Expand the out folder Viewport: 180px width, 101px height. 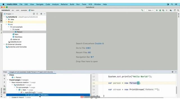click(x=6, y=22)
